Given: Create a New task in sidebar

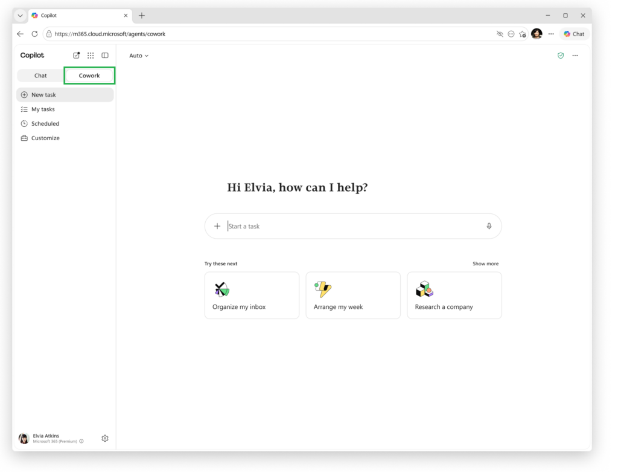Looking at the screenshot, I should (x=65, y=95).
